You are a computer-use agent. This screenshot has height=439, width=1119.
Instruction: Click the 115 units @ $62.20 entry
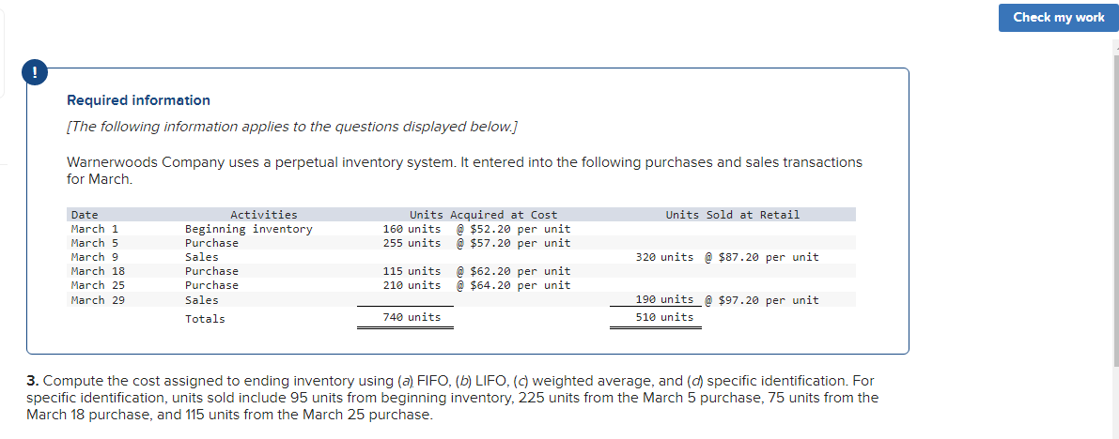tap(476, 271)
